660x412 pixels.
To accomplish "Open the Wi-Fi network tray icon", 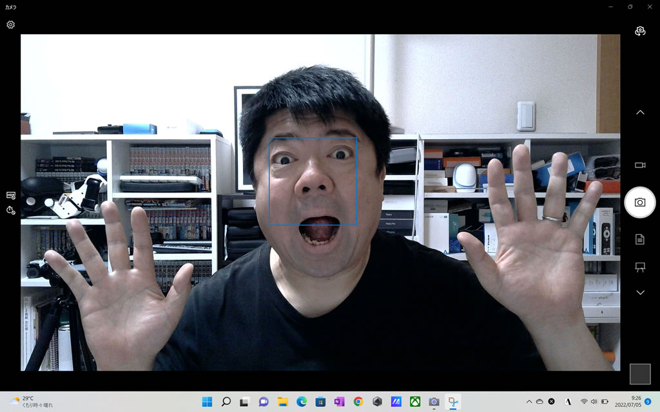I will click(584, 402).
